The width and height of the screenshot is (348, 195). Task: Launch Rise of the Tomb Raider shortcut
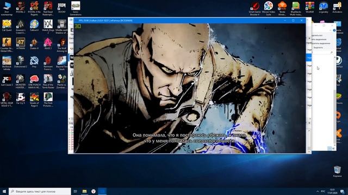[x=48, y=81]
